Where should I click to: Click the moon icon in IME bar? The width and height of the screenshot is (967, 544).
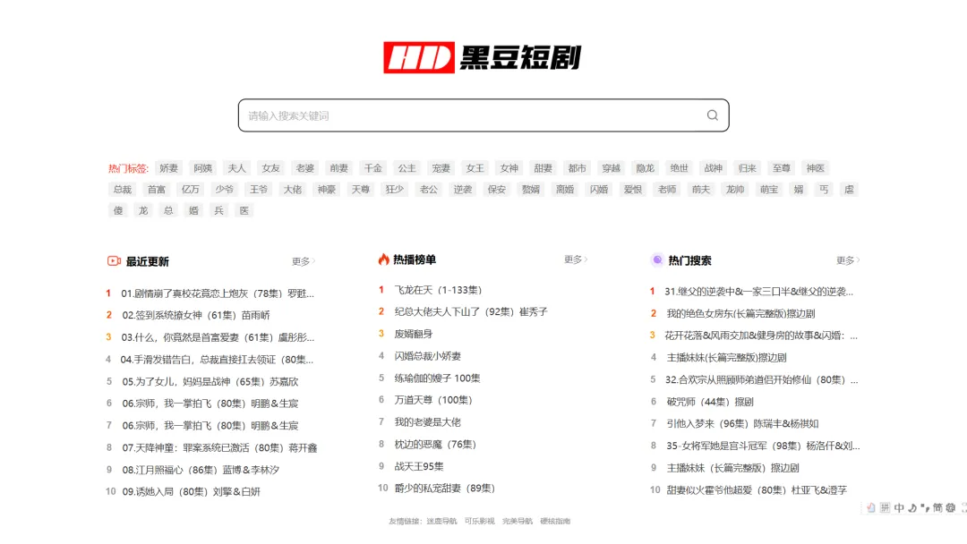pos(912,507)
